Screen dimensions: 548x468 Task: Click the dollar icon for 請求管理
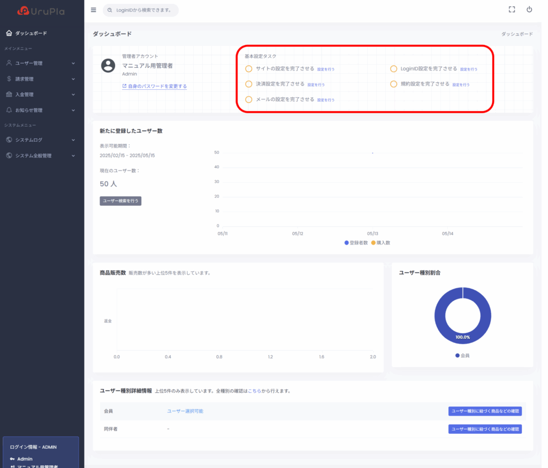[x=9, y=79]
